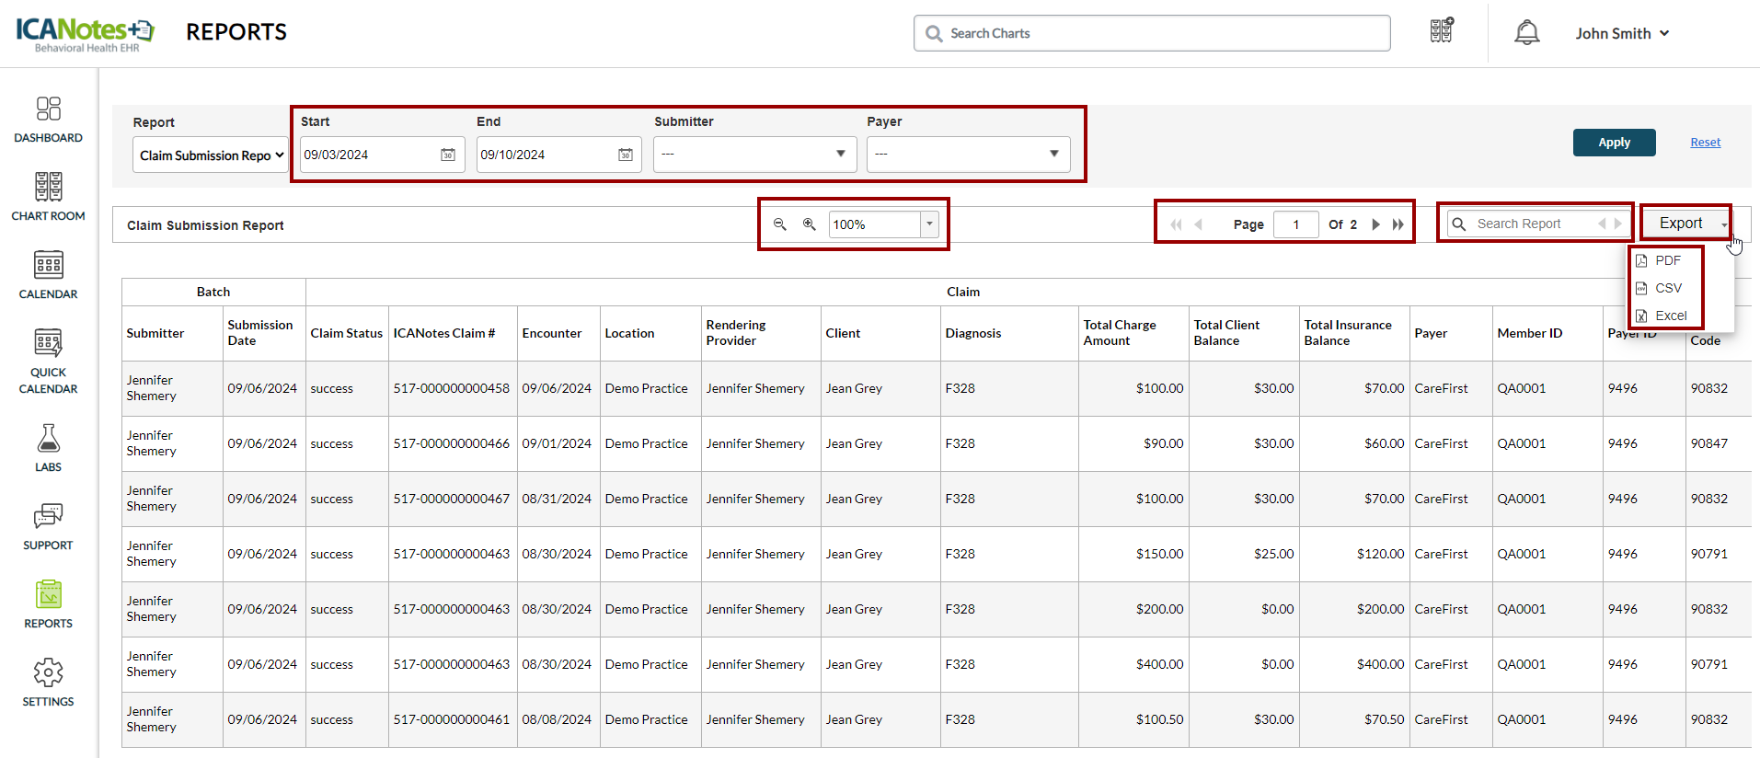The image size is (1760, 758).
Task: Click the notification bell icon
Action: click(1526, 33)
